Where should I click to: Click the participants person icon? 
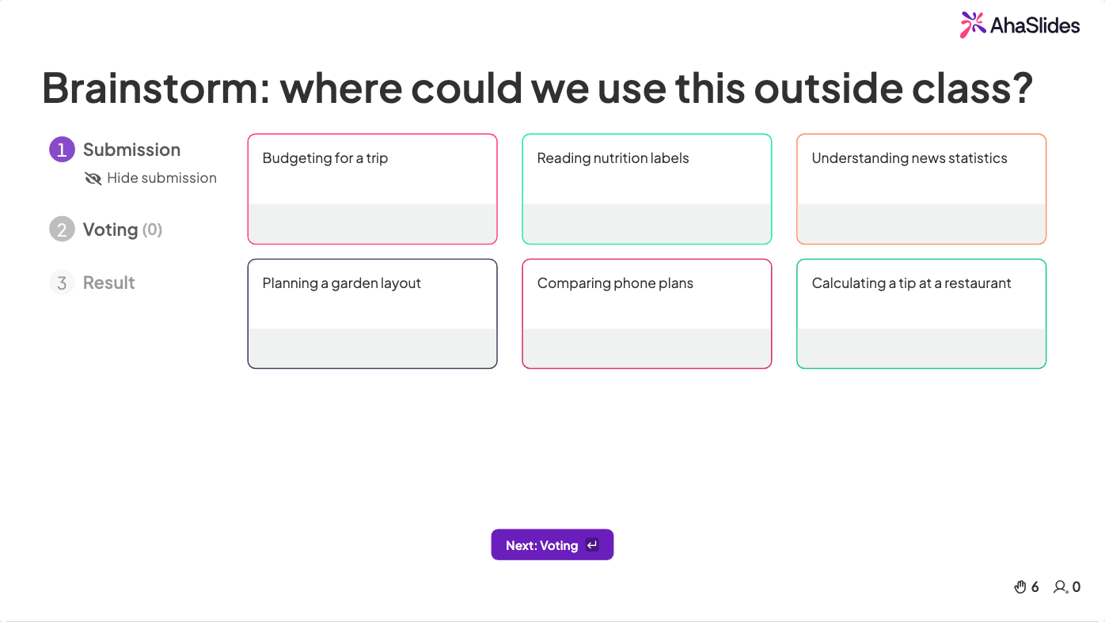click(x=1060, y=587)
